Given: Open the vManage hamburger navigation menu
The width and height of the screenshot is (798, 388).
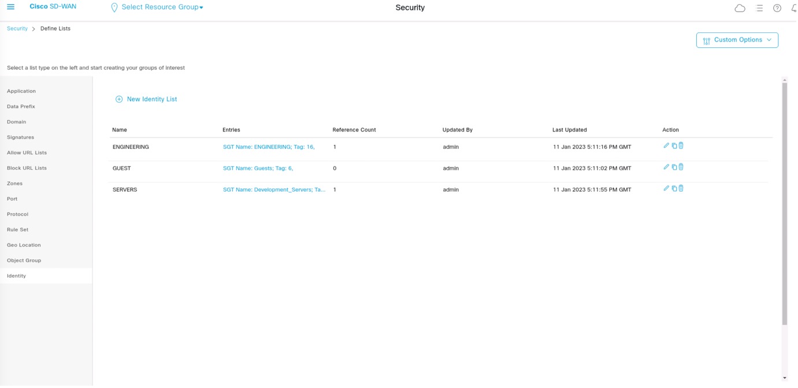Looking at the screenshot, I should 10,8.
